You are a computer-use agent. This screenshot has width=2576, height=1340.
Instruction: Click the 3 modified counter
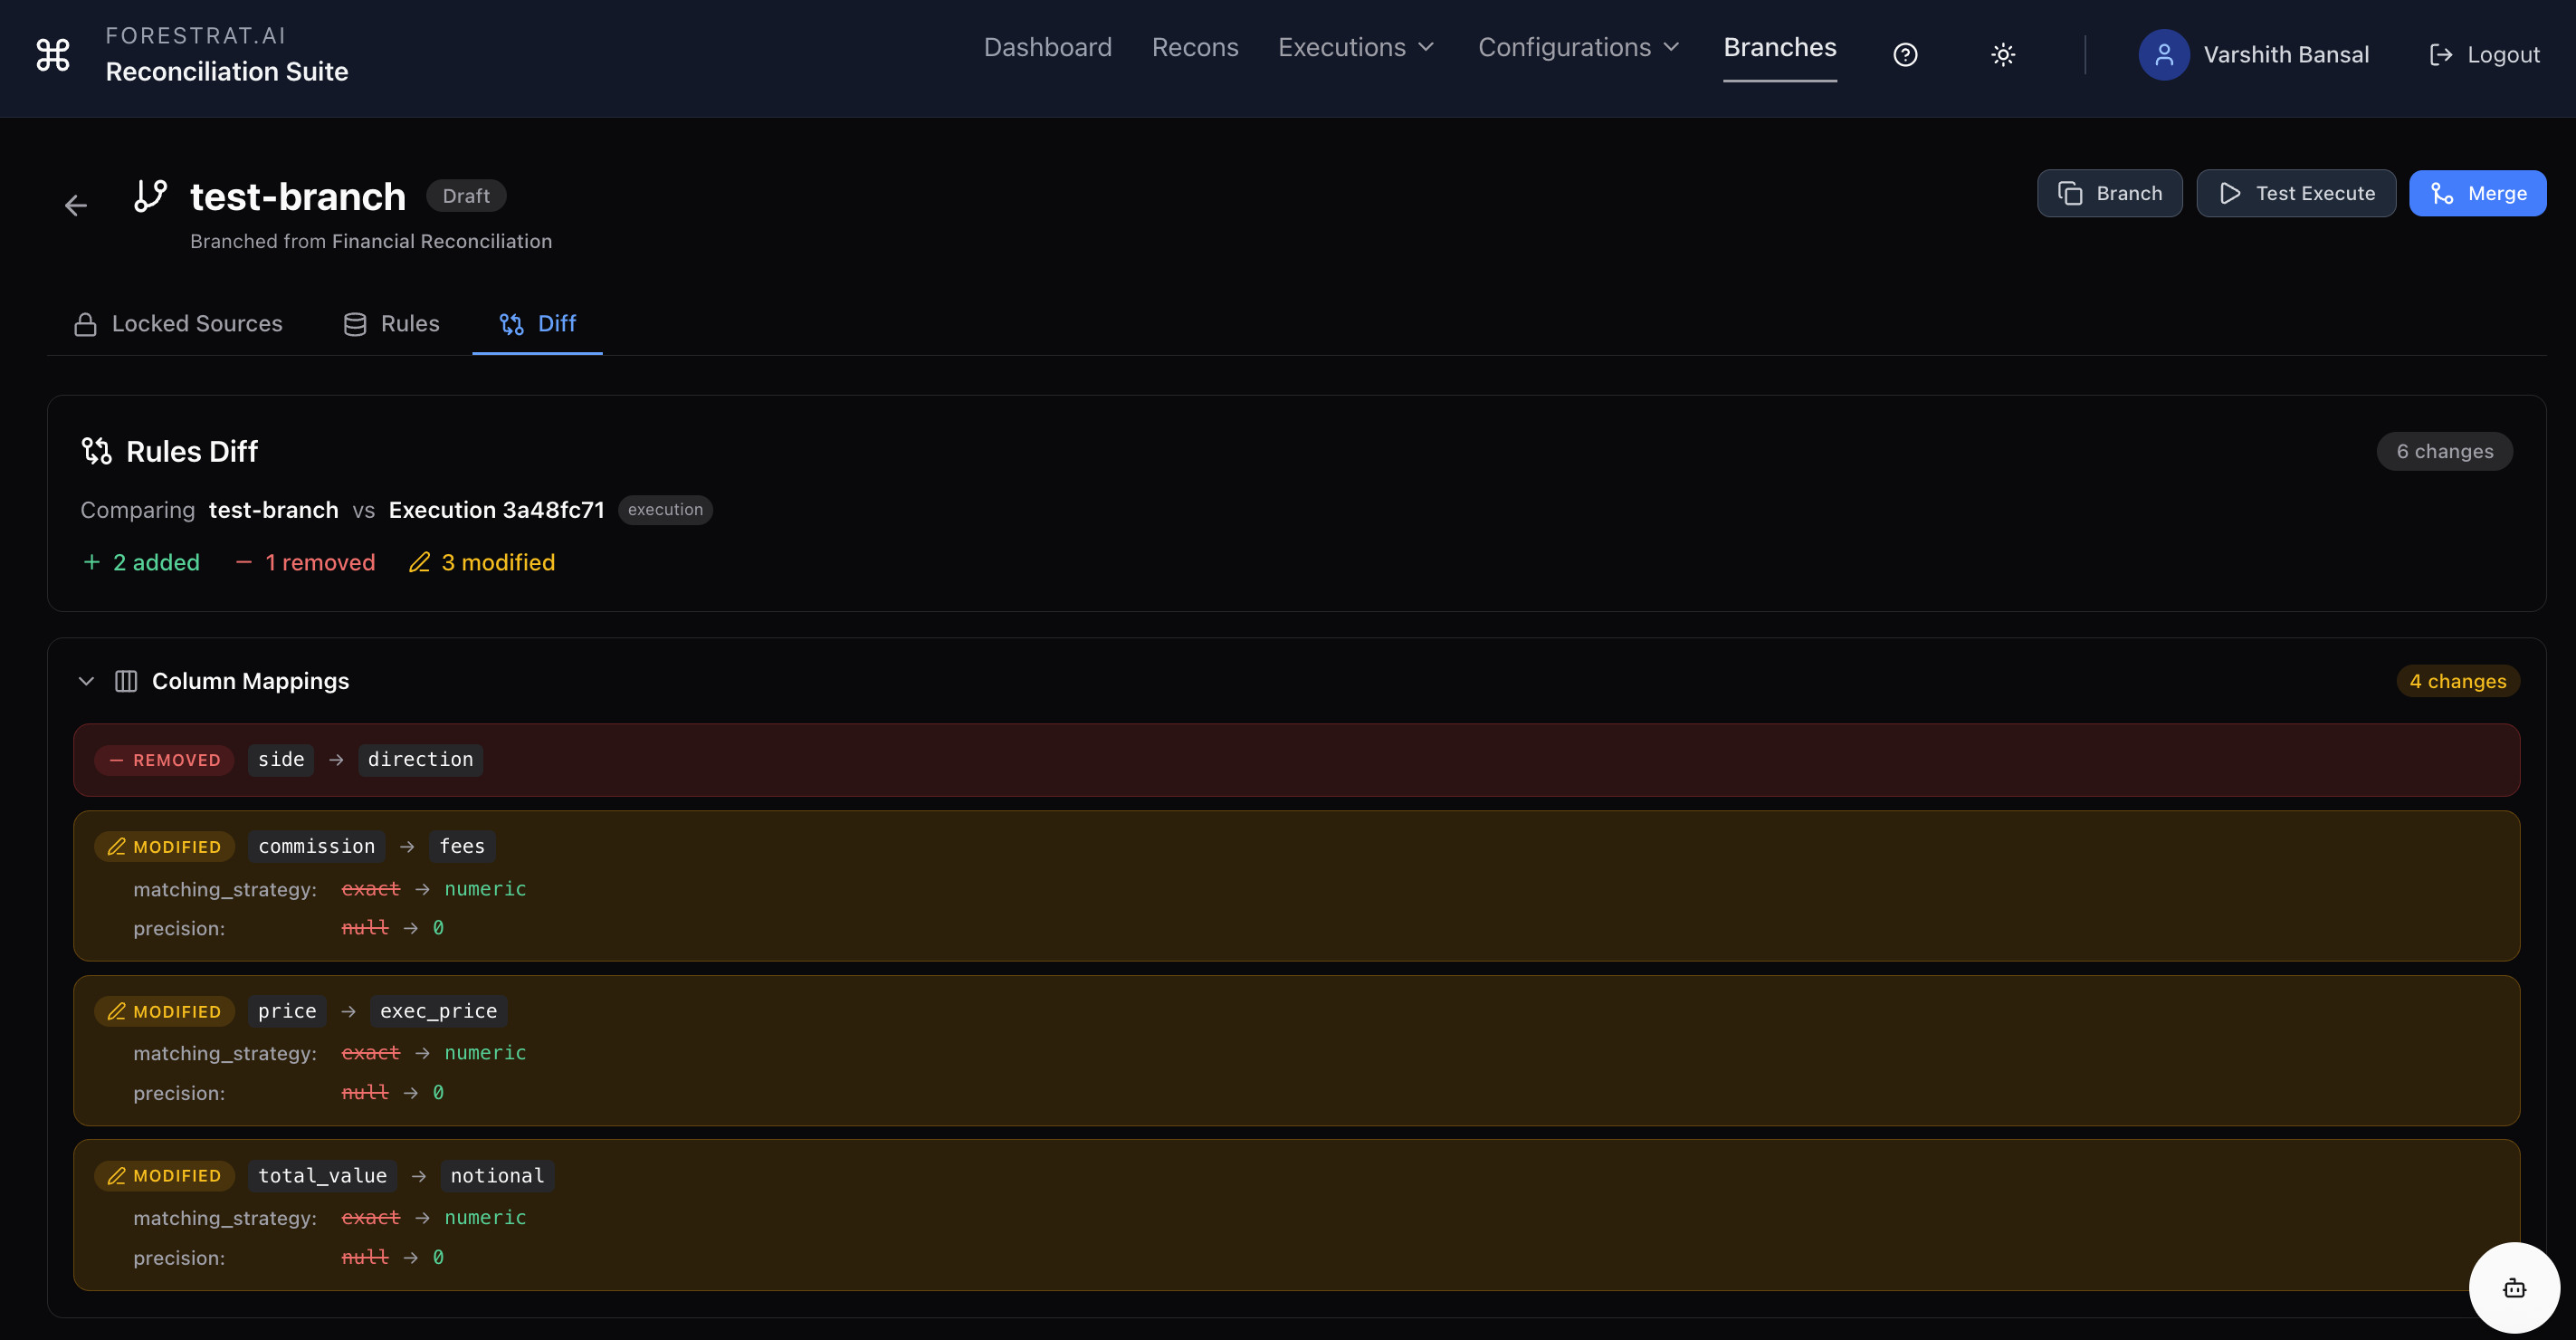coord(482,563)
